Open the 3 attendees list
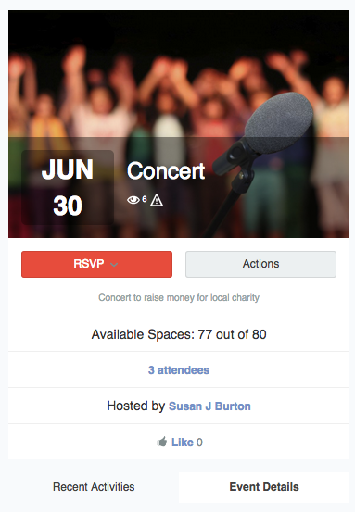 179,370
